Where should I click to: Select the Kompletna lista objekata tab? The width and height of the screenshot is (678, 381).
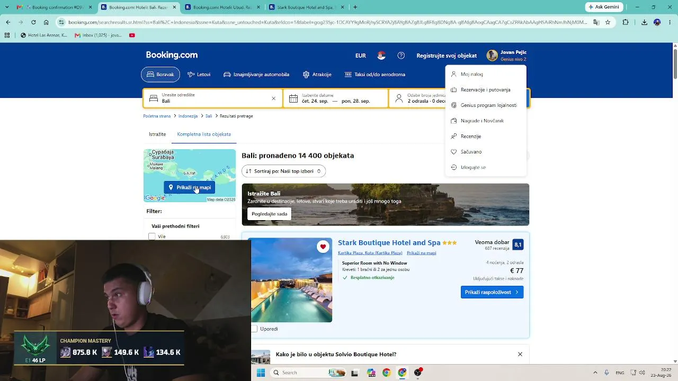[204, 134]
